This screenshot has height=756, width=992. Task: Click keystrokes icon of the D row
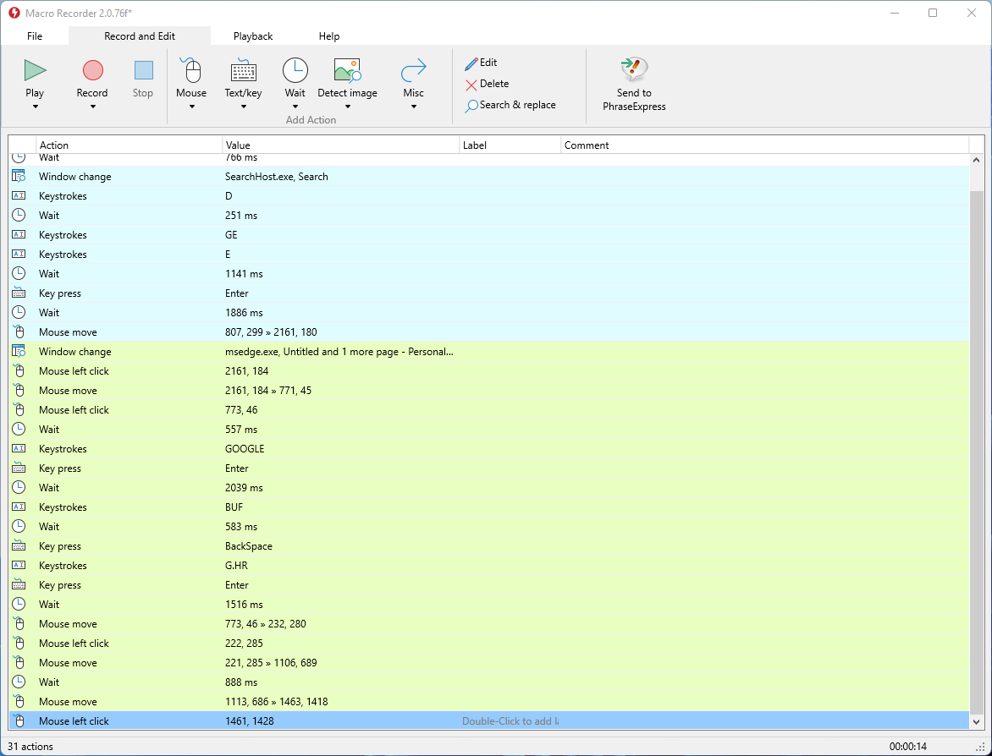click(x=19, y=196)
